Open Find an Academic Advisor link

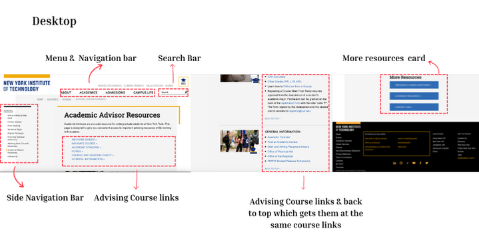tap(282, 142)
